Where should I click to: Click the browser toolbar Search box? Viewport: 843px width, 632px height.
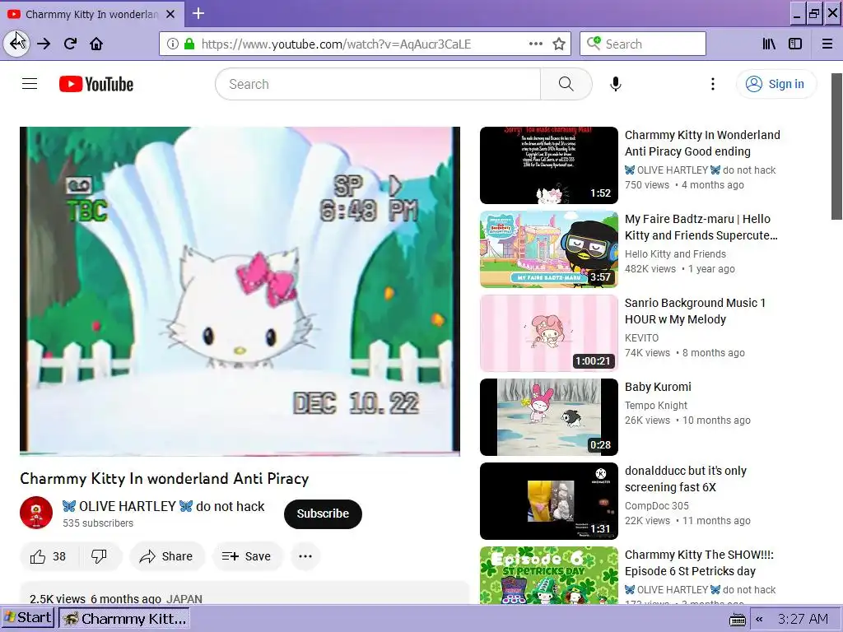coord(643,44)
